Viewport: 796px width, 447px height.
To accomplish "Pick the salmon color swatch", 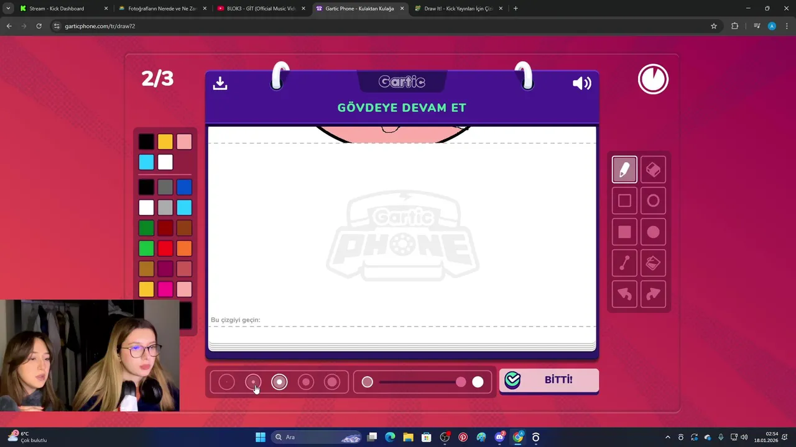I will (x=184, y=269).
